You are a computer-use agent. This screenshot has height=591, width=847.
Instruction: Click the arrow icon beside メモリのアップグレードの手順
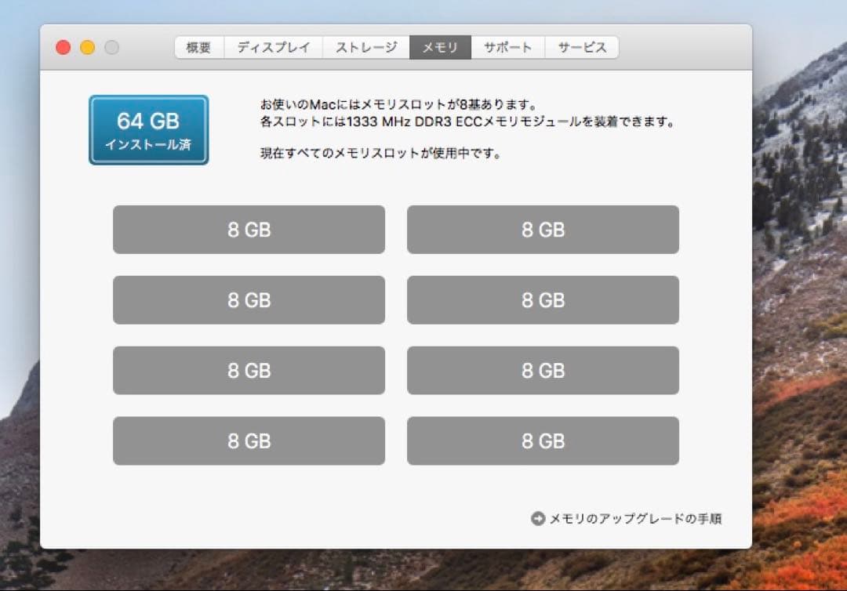[x=539, y=518]
